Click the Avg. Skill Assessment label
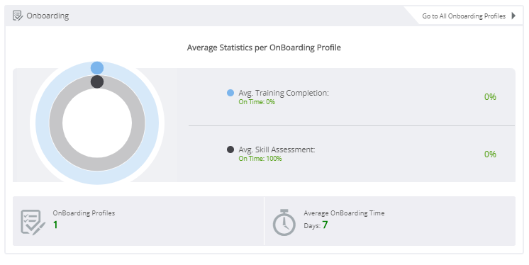Image resolution: width=529 pixels, height=265 pixels. pyautogui.click(x=277, y=150)
